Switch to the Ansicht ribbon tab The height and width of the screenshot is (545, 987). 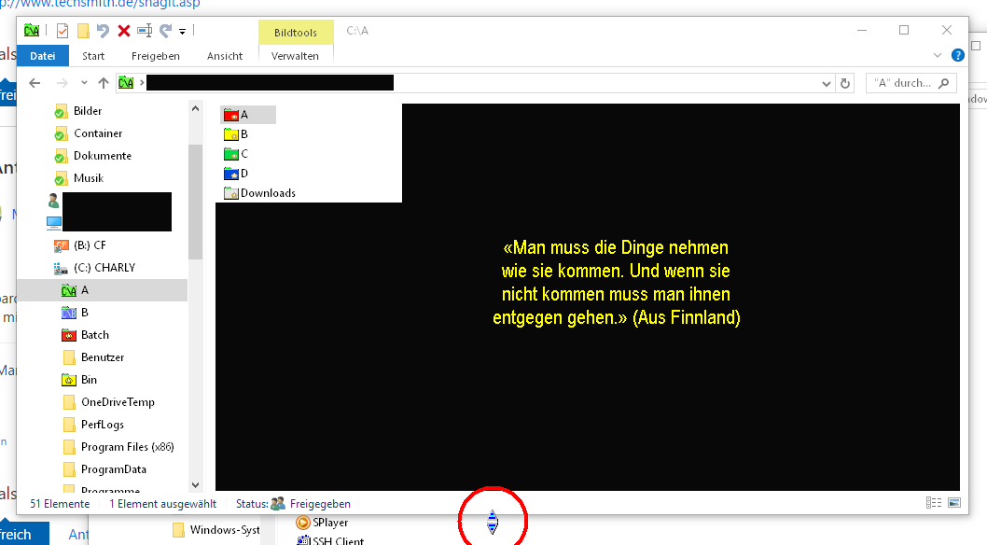225,56
